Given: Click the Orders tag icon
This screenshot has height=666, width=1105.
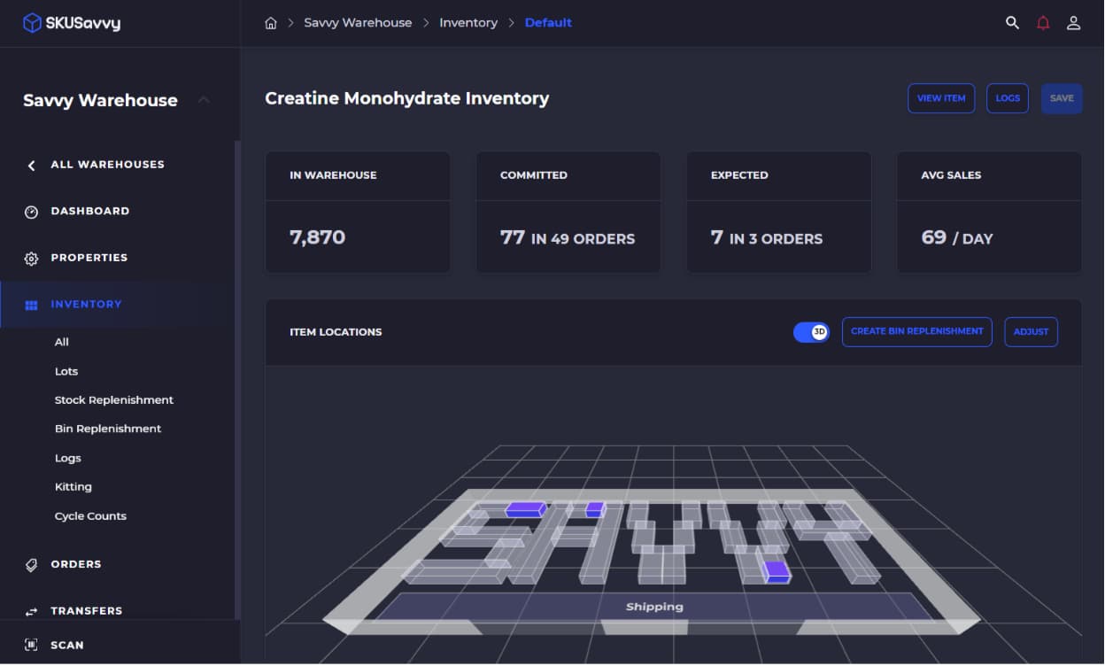Looking at the screenshot, I should click(32, 565).
